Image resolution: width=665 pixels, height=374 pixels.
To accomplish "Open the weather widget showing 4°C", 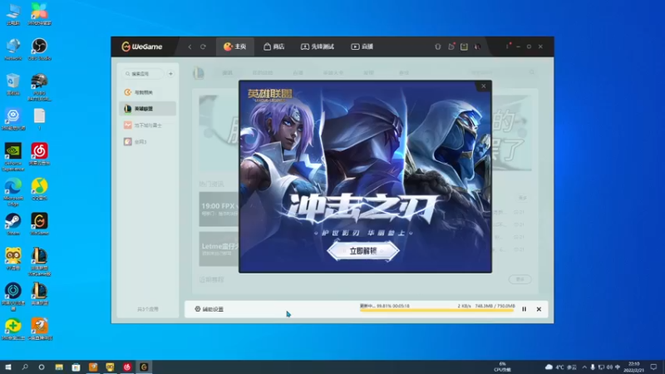I will coord(560,367).
